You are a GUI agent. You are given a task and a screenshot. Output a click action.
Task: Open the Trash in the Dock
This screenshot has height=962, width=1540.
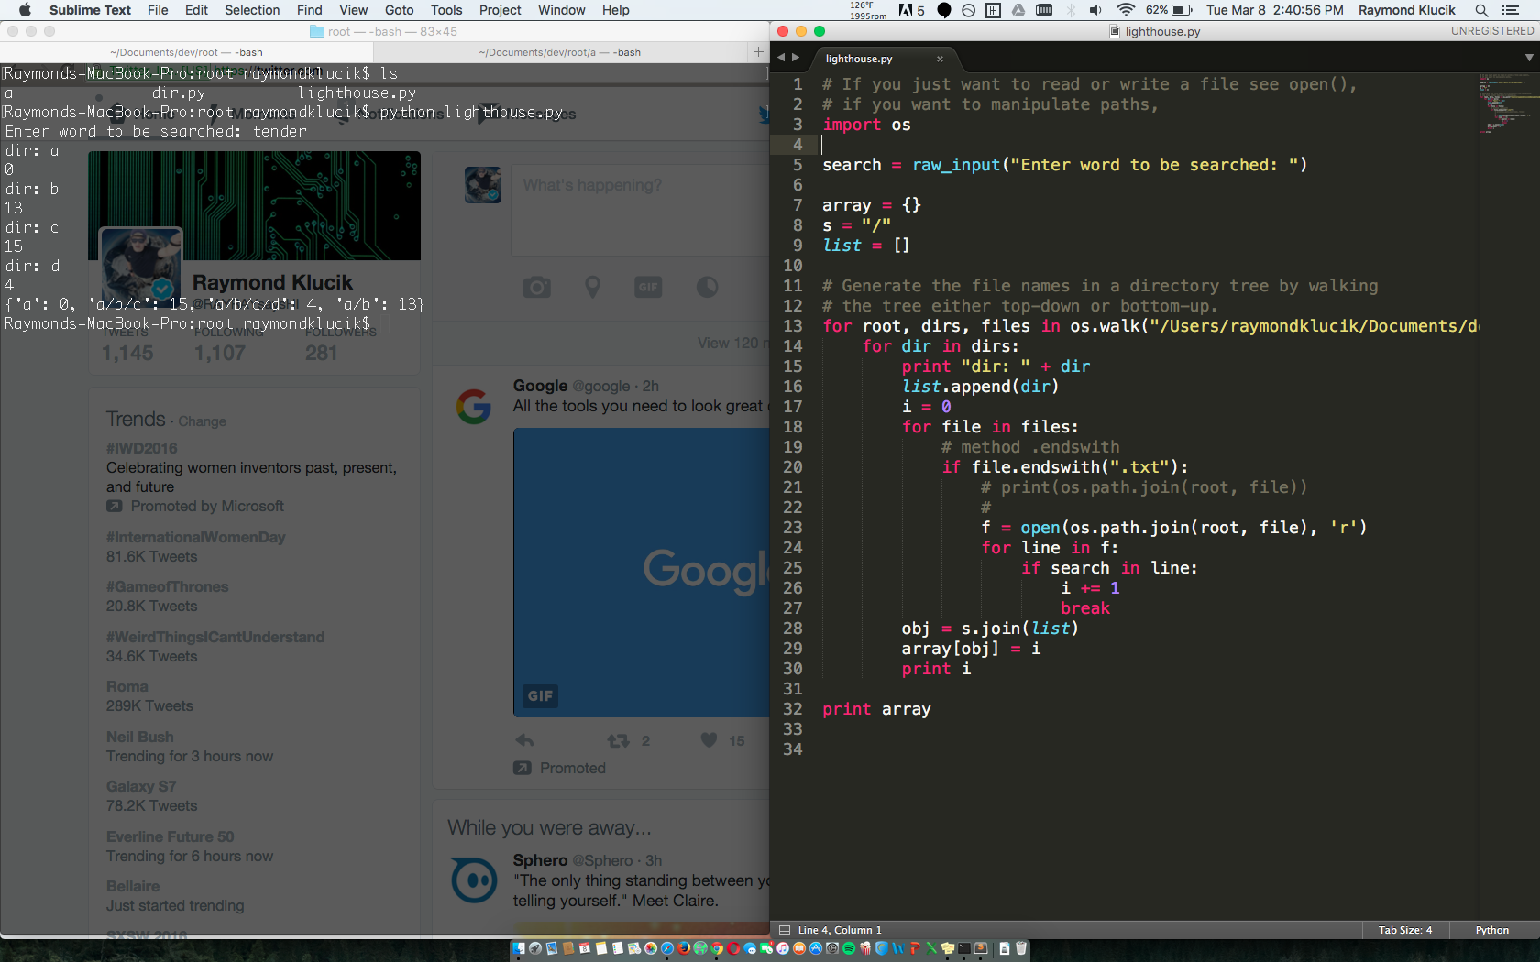click(x=1020, y=948)
